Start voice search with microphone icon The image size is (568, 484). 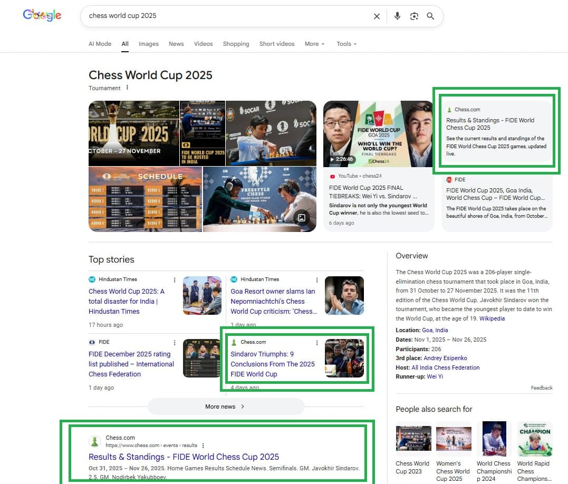[x=397, y=16]
